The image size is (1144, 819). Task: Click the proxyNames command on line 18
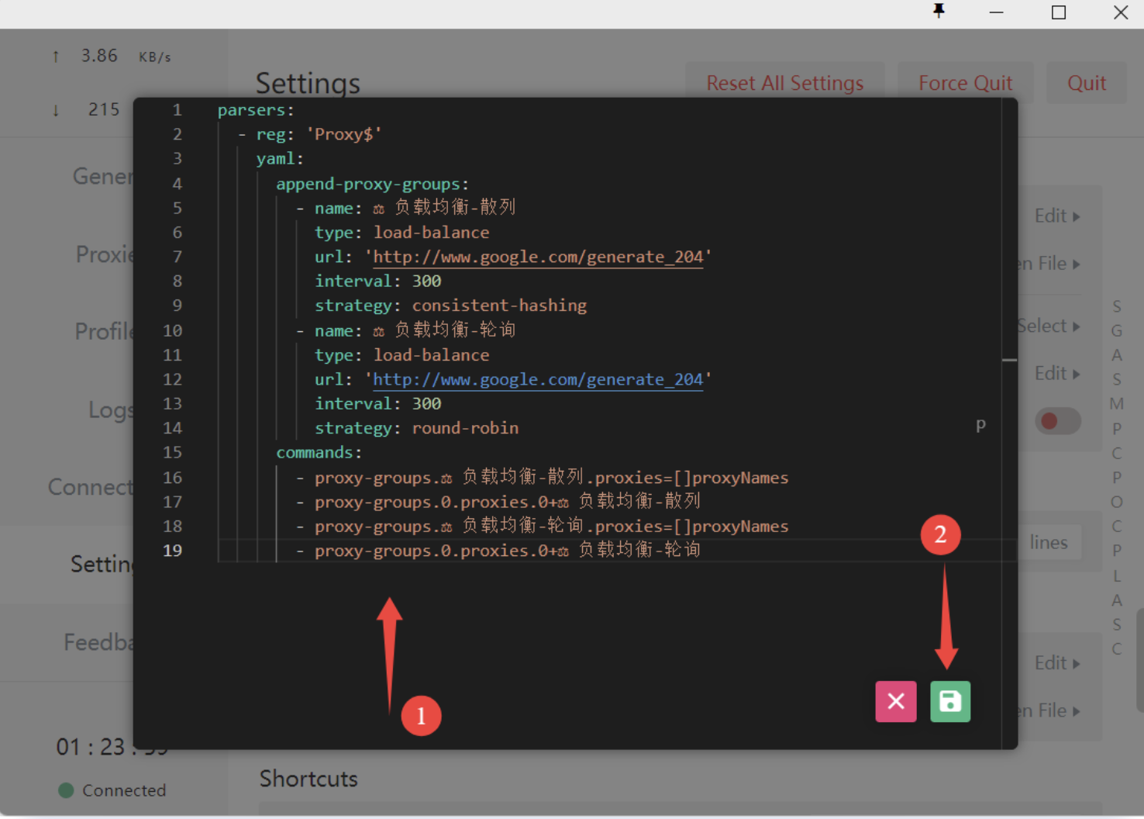(x=543, y=527)
